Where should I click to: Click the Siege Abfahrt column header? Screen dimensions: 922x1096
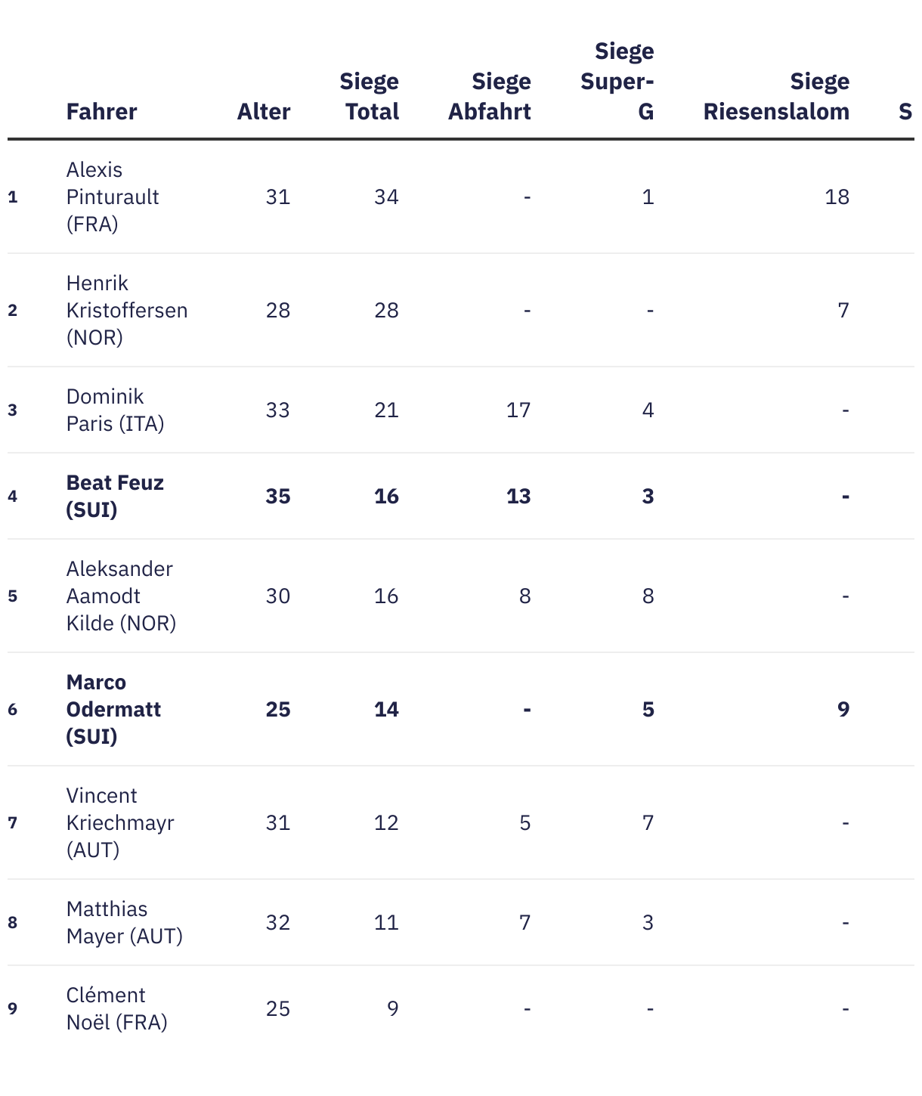coord(490,97)
